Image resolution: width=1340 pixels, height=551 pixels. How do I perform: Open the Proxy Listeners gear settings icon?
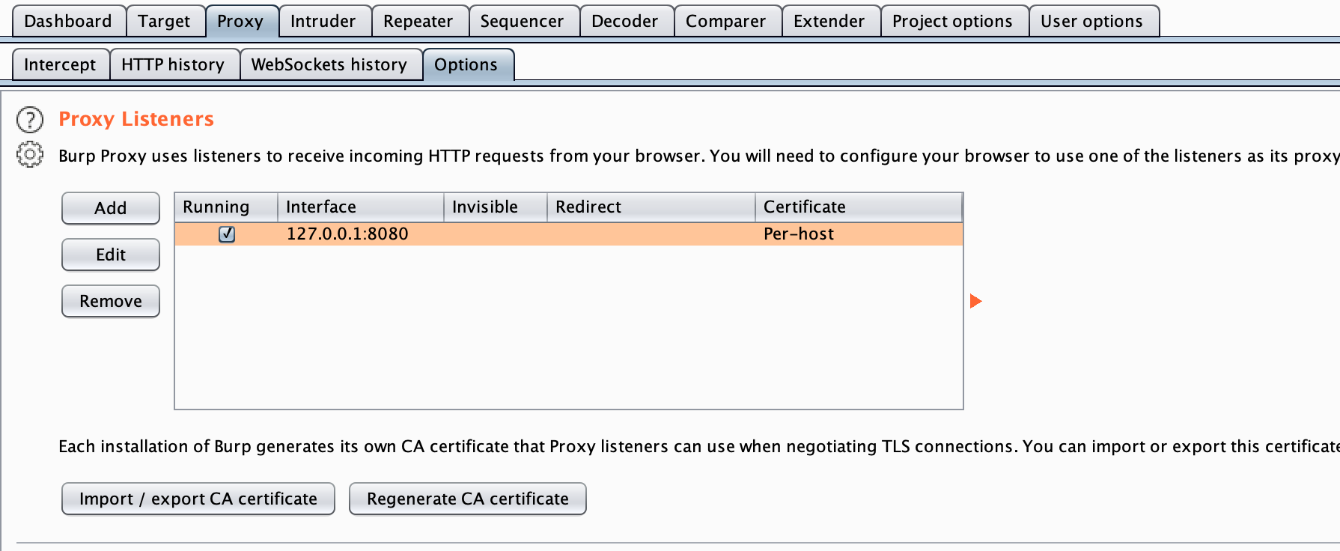30,155
